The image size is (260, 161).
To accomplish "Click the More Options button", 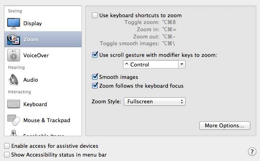I will pos(225,126).
